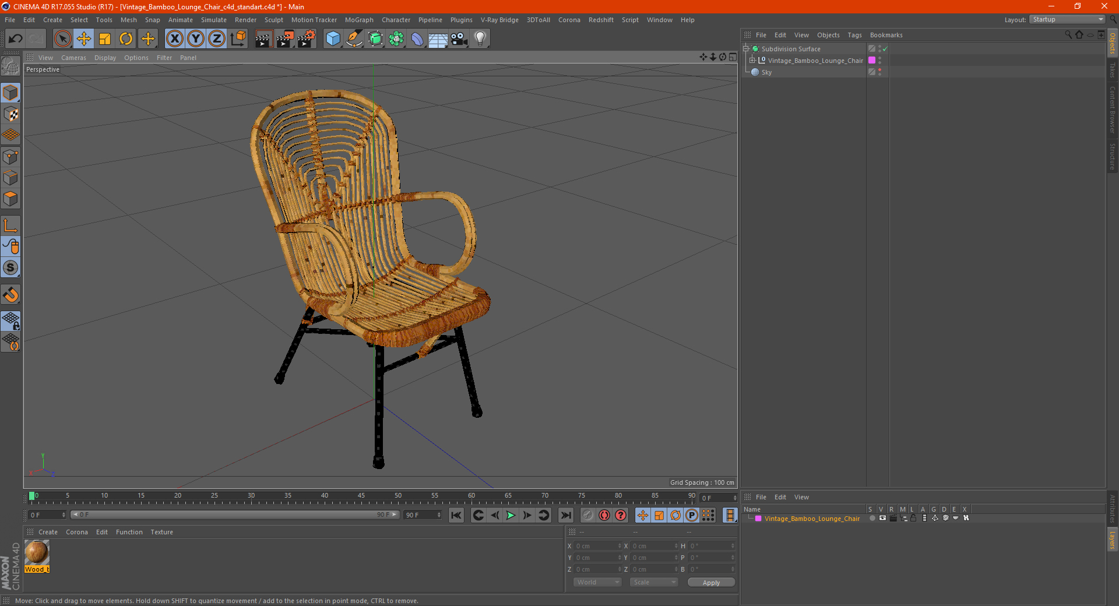Open the material manager Texture menu

[x=161, y=532]
